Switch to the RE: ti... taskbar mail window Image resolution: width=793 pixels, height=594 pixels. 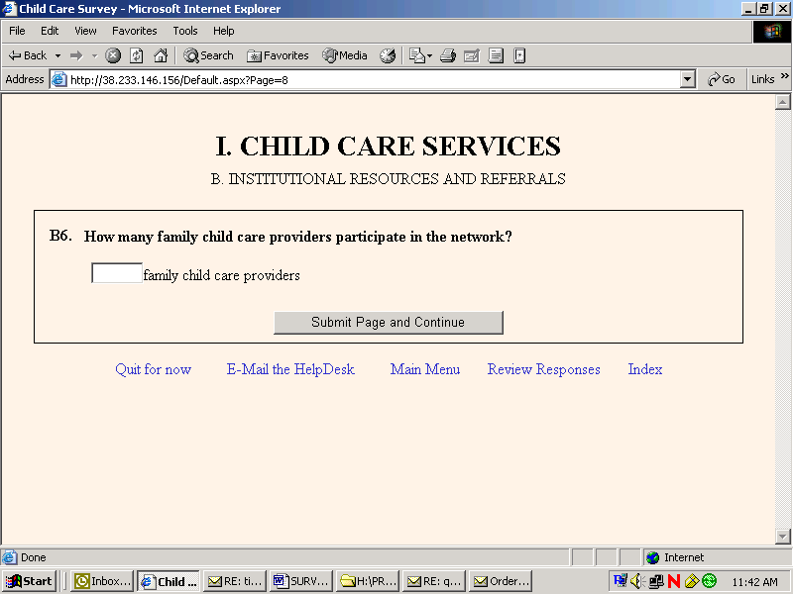pyautogui.click(x=235, y=581)
